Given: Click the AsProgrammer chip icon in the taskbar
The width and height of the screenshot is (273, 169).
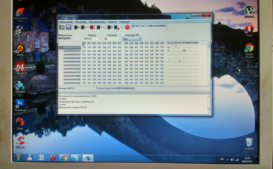Looking at the screenshot, I should pyautogui.click(x=88, y=158).
